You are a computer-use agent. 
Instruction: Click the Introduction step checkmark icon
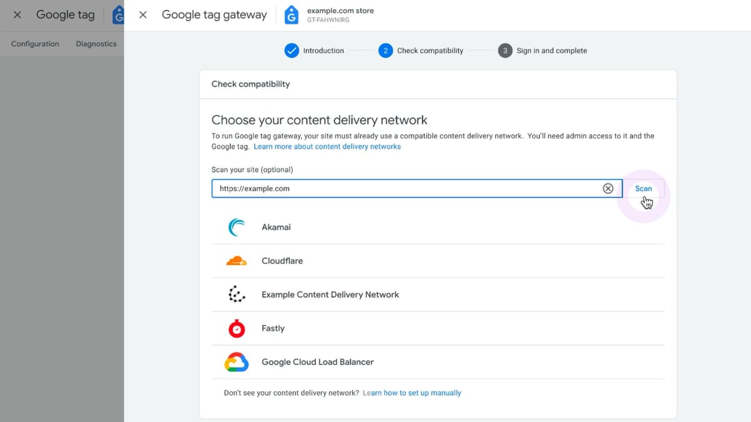[292, 50]
